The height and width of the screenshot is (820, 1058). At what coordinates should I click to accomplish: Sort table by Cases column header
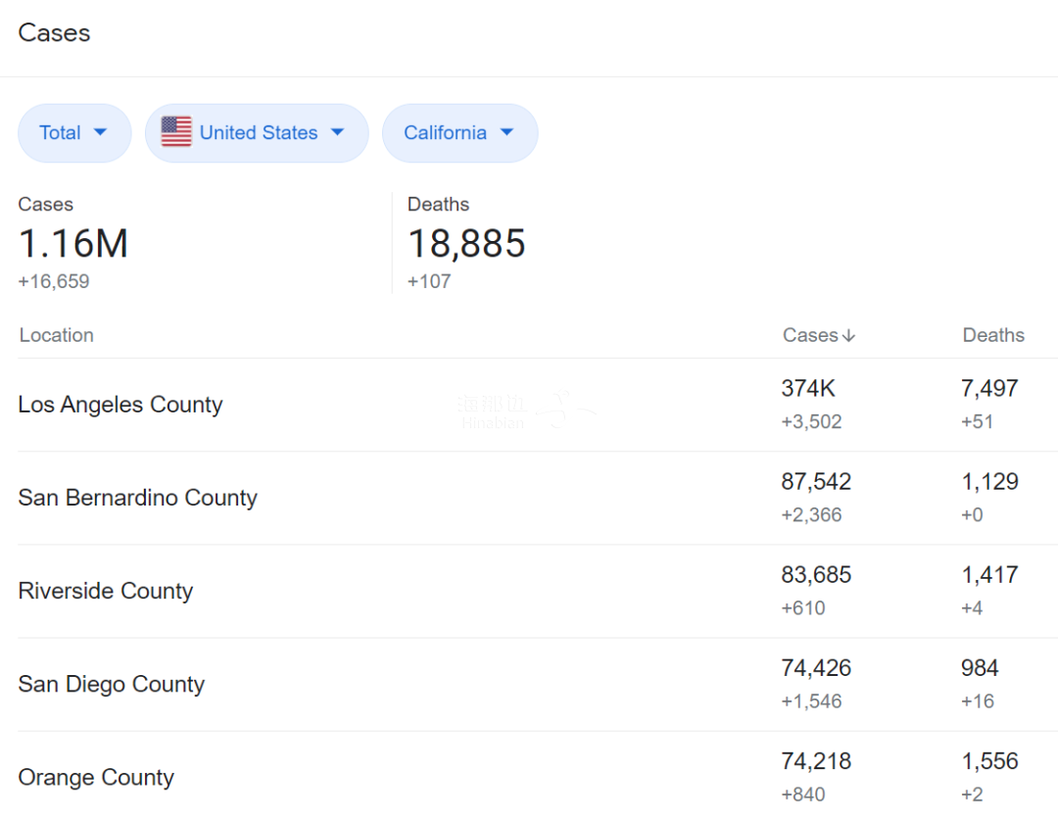click(x=810, y=335)
